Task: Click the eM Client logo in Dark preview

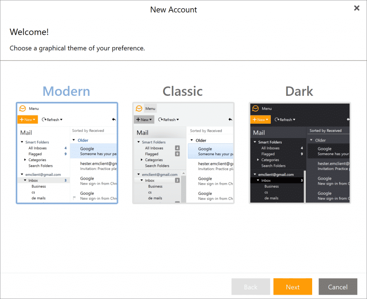Action: 256,109
